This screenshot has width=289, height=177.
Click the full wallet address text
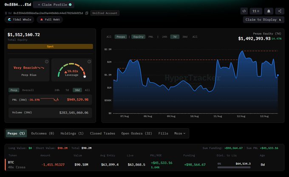pos(48,13)
